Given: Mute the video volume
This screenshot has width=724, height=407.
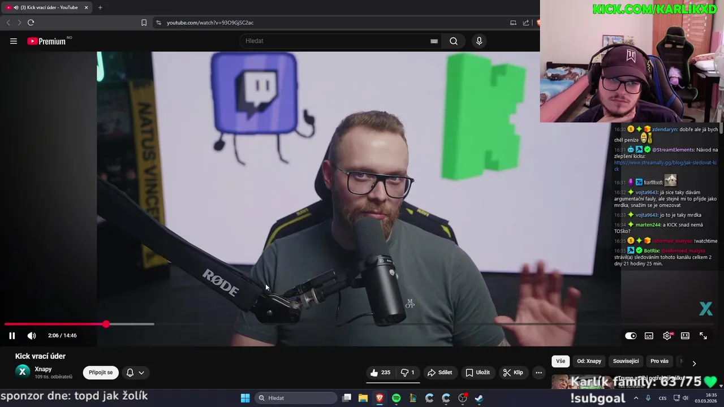Looking at the screenshot, I should (32, 336).
